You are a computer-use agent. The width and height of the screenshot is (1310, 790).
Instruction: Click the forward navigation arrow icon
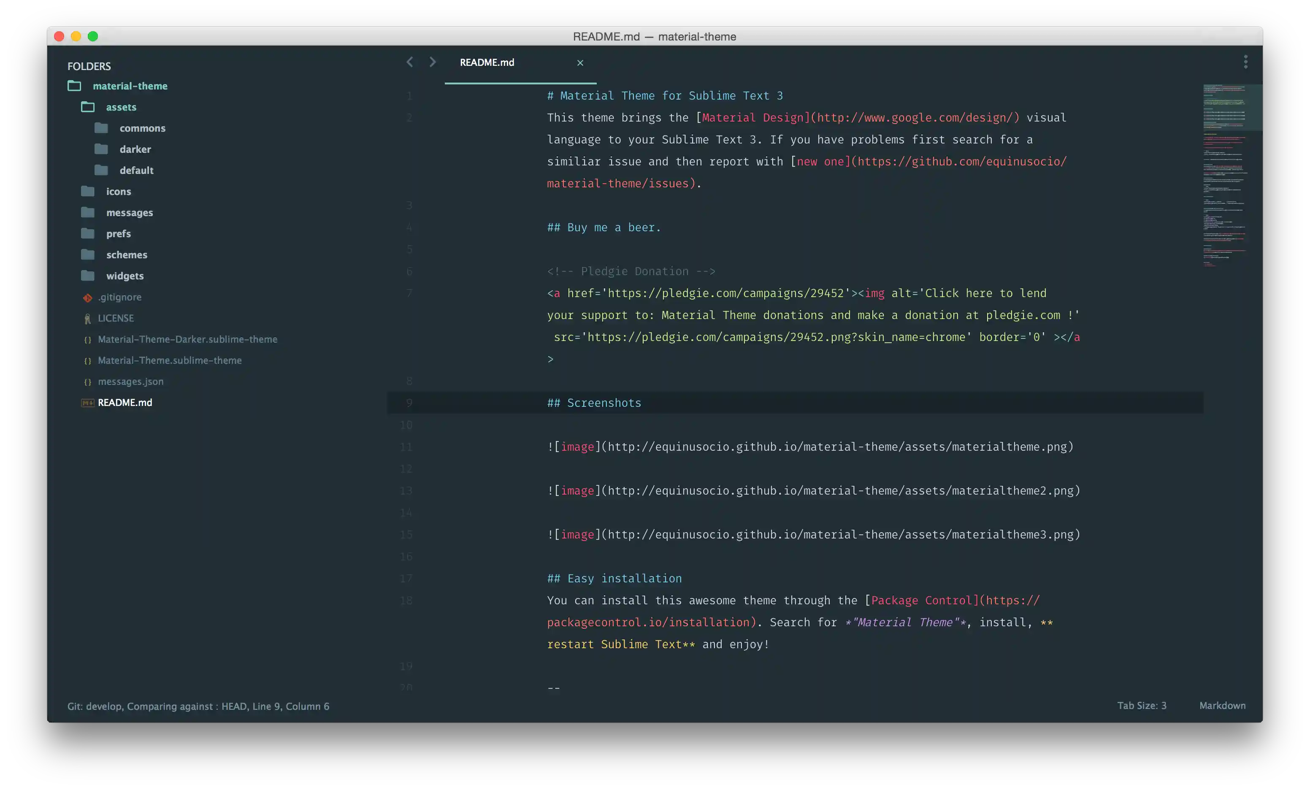(x=433, y=62)
